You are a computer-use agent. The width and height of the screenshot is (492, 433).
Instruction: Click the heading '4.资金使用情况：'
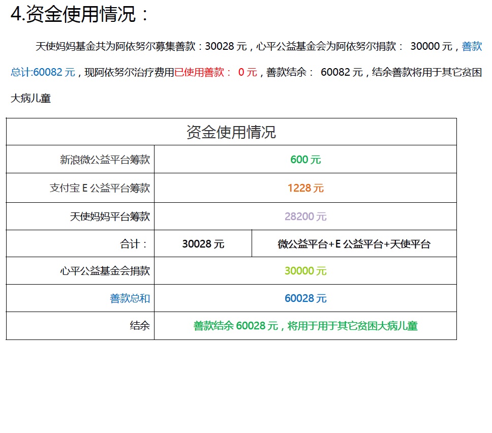[x=79, y=14]
